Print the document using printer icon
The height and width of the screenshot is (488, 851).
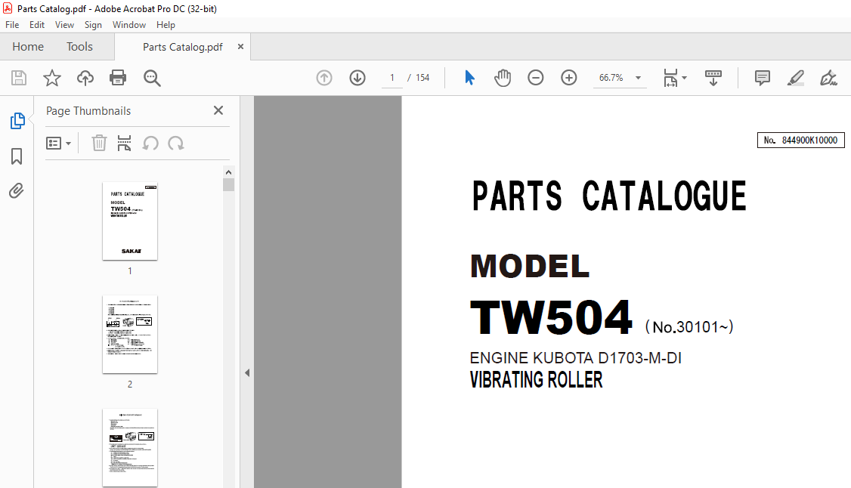pos(118,78)
